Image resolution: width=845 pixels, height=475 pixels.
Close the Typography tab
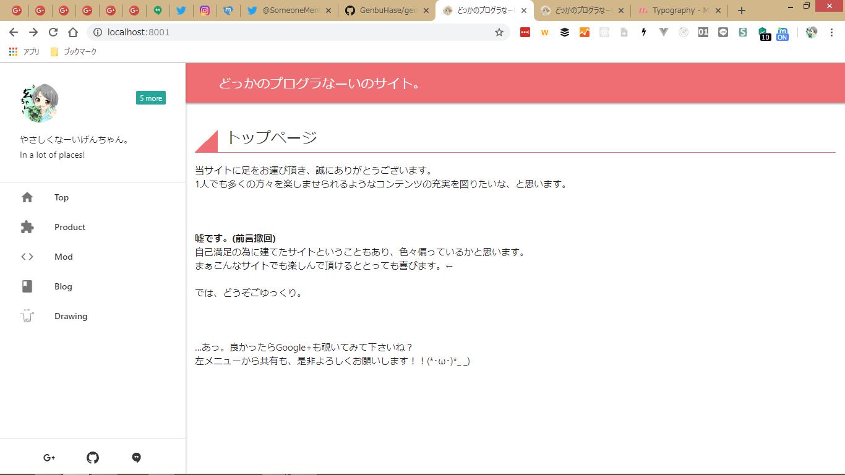pyautogui.click(x=718, y=11)
